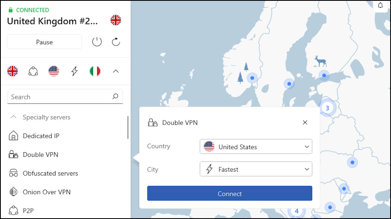Click the Sweden server dot on map

289,84
